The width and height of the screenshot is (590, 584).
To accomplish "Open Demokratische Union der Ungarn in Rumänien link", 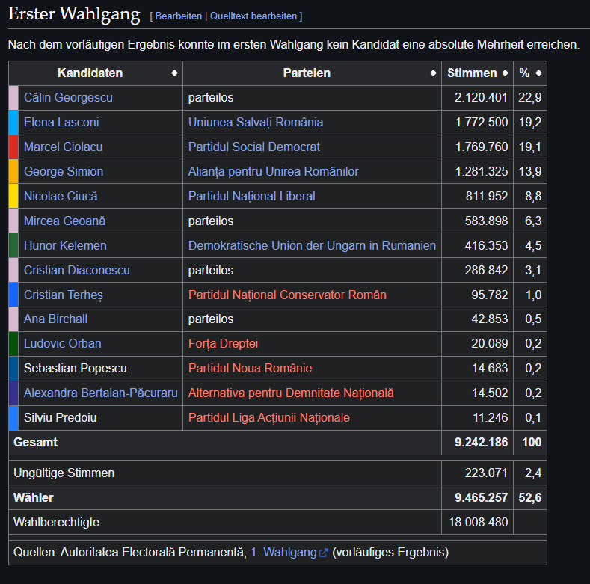I will [312, 245].
